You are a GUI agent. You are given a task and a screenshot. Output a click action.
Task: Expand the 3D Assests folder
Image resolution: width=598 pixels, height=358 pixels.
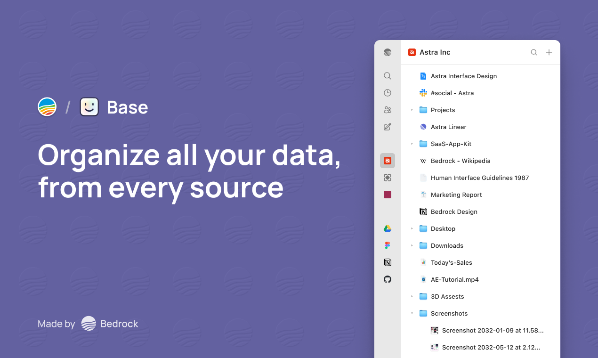pyautogui.click(x=412, y=296)
